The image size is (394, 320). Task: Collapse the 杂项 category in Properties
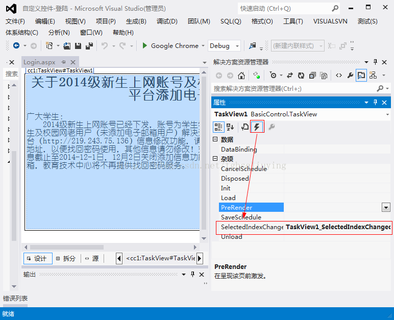pos(215,159)
